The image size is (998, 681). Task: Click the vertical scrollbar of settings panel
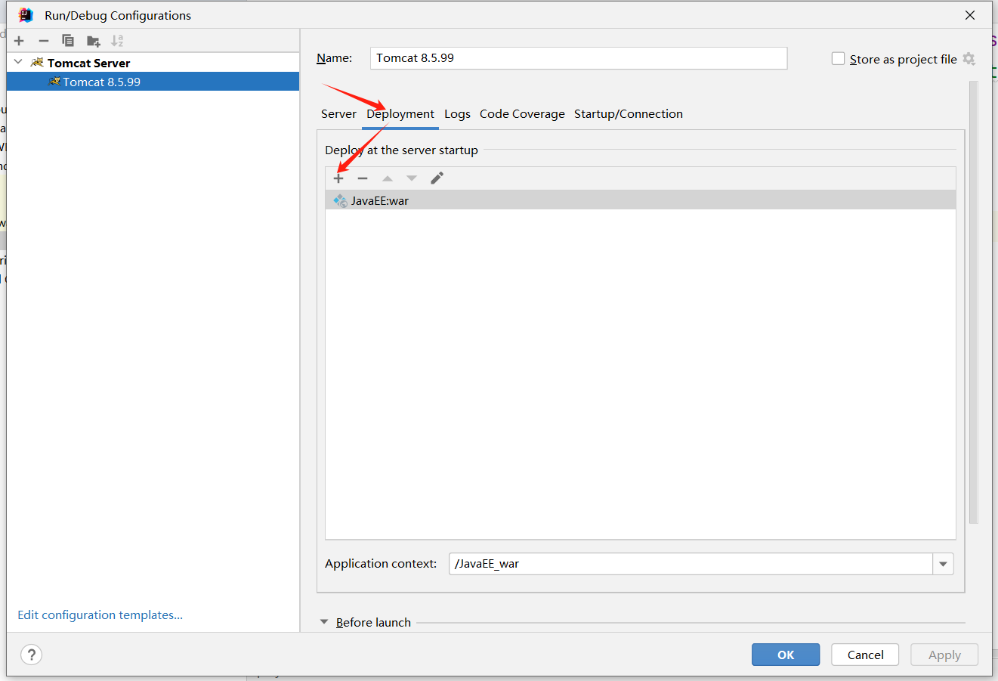pos(974,302)
